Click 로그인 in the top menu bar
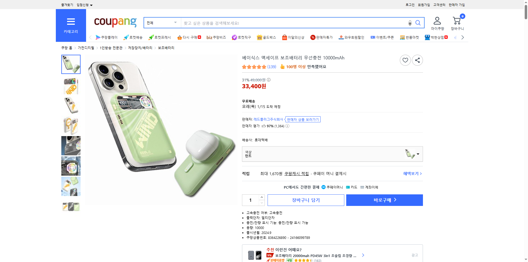The width and height of the screenshot is (528, 262). click(x=409, y=4)
